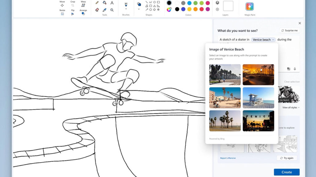Pick the sky blue color swatch
The height and width of the screenshot is (177, 316).
189,3
